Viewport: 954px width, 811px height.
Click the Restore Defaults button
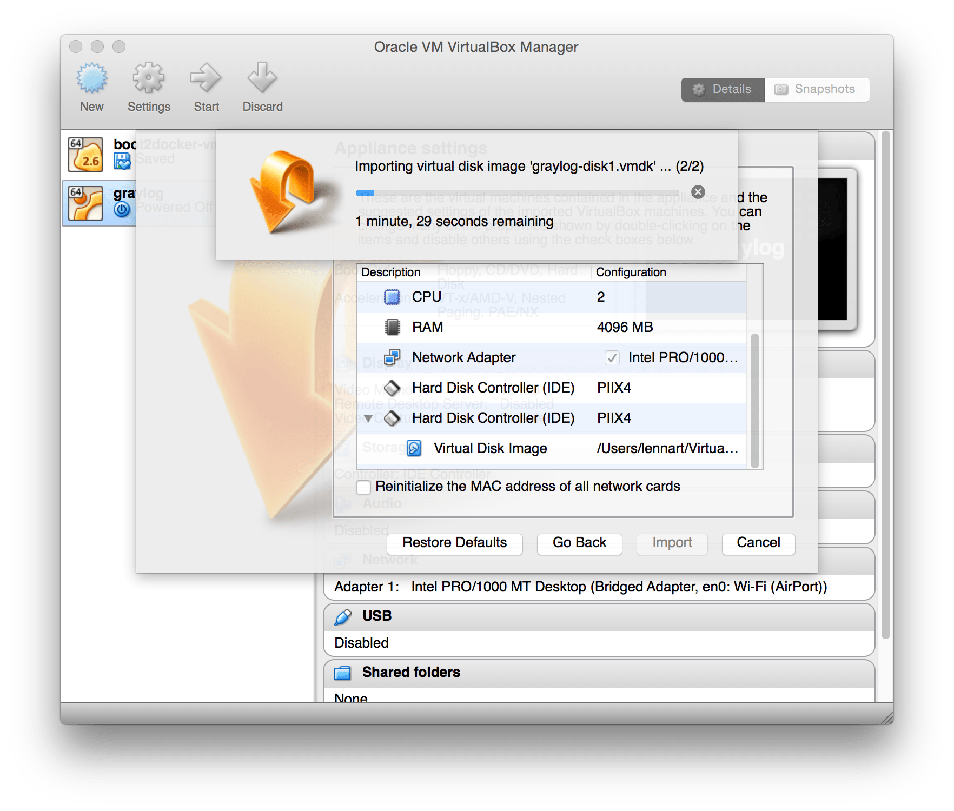455,543
